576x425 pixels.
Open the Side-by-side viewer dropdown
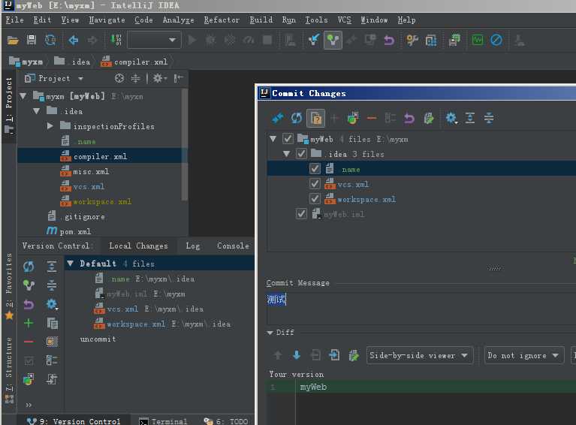pyautogui.click(x=420, y=356)
